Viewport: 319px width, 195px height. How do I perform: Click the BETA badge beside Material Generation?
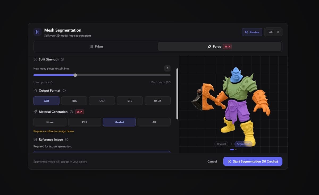79,112
